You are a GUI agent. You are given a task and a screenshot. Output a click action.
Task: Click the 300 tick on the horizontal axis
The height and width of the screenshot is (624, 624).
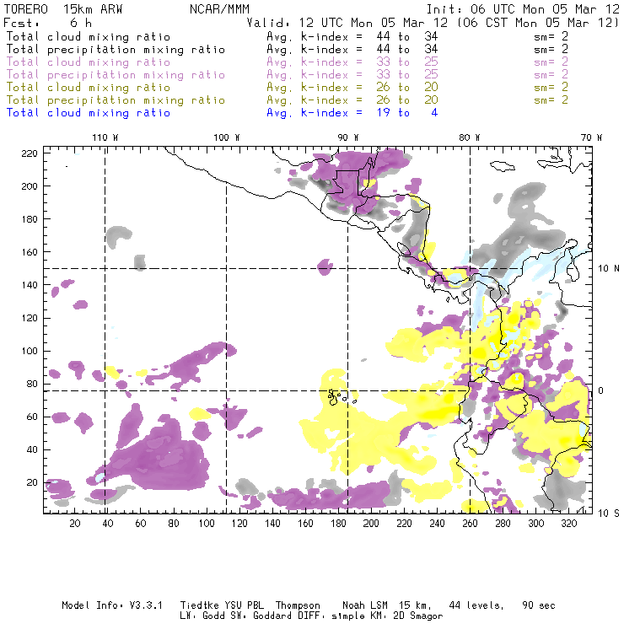535,524
